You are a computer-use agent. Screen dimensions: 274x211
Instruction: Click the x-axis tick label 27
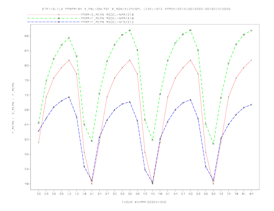tap(107, 194)
